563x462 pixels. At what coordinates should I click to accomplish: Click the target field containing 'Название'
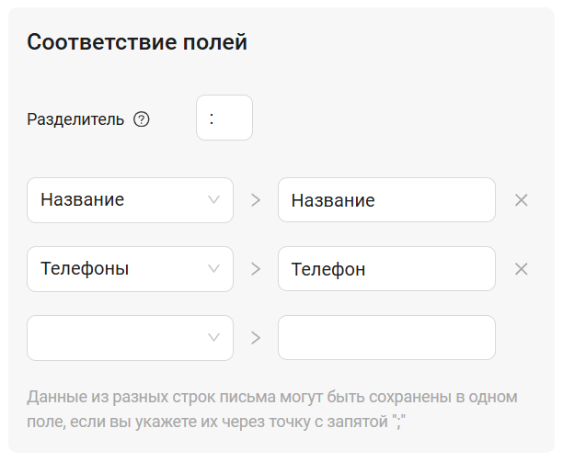pyautogui.click(x=386, y=200)
